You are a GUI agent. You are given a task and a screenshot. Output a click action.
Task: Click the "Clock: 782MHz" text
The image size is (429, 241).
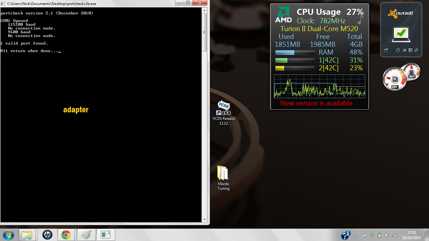321,21
